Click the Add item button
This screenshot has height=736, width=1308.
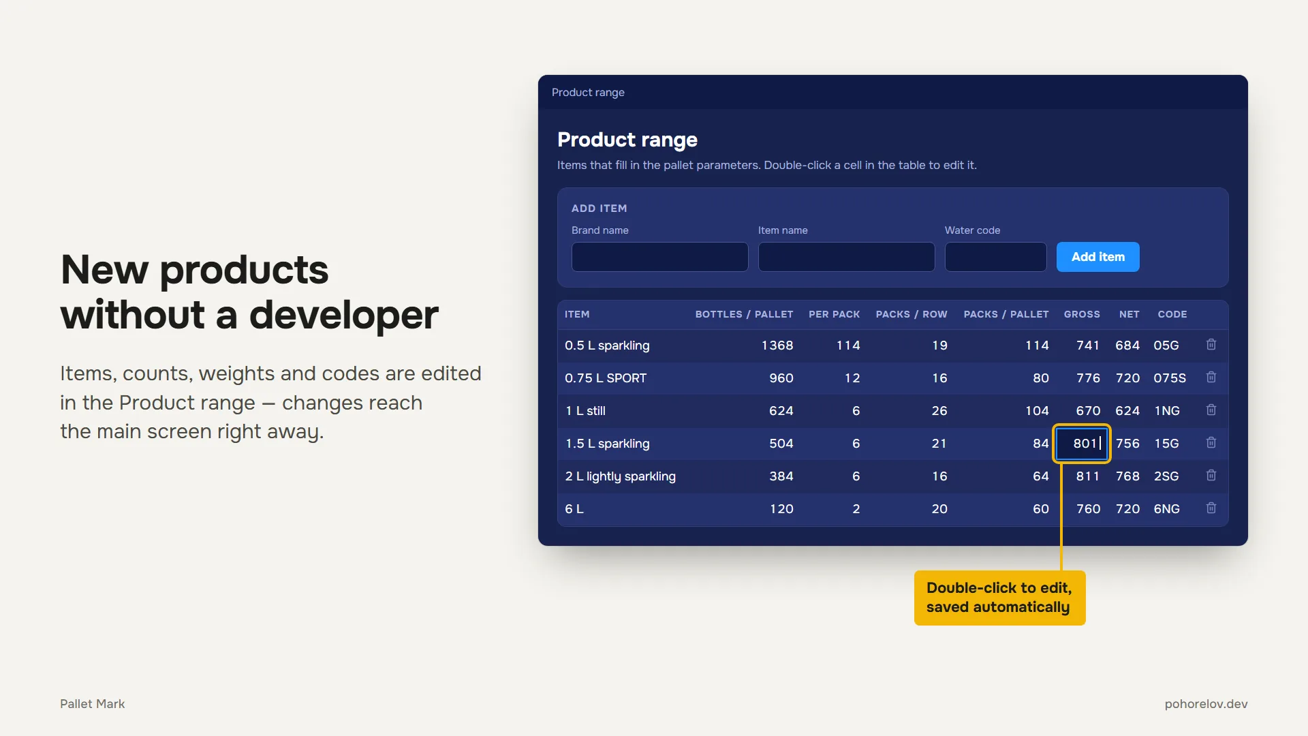tap(1097, 257)
